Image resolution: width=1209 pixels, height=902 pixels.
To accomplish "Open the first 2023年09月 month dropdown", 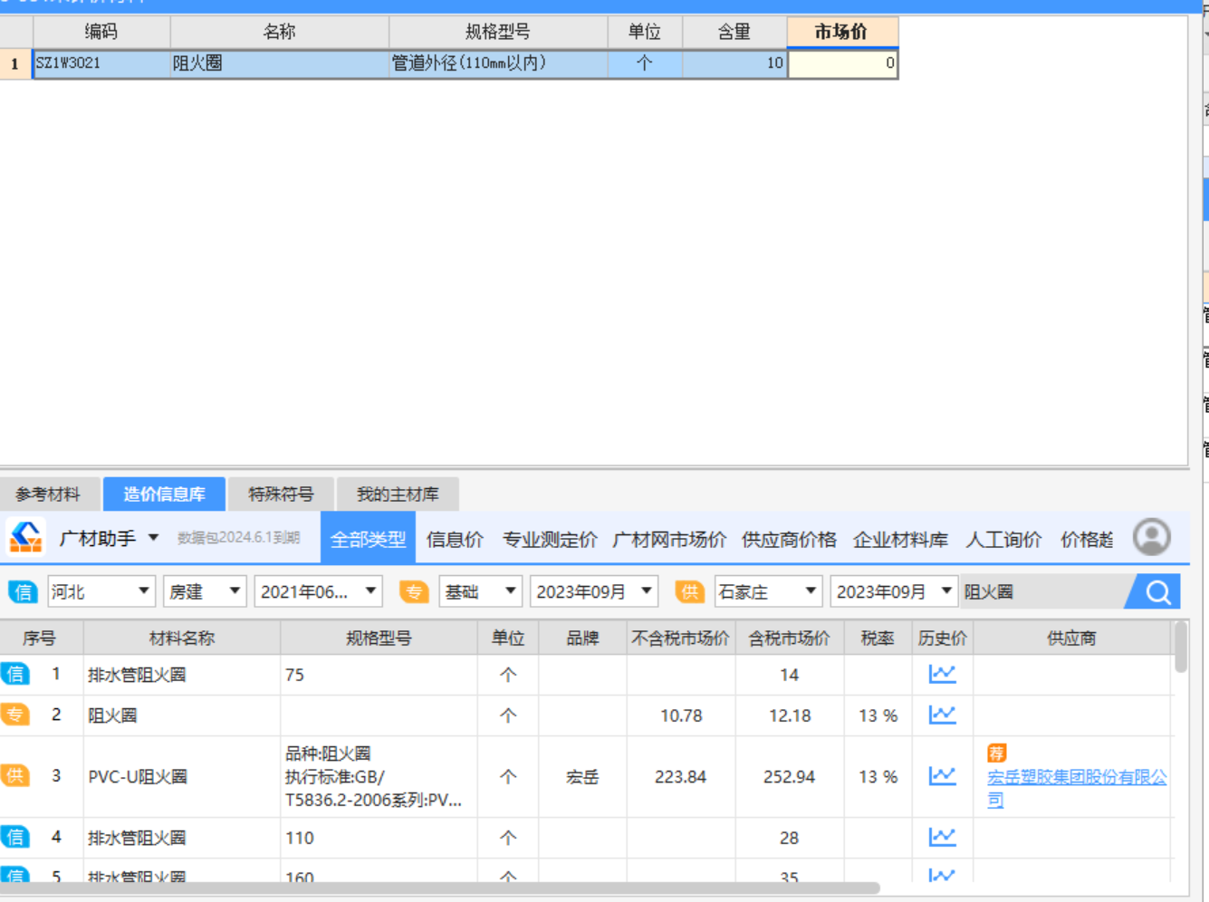I will pos(594,592).
